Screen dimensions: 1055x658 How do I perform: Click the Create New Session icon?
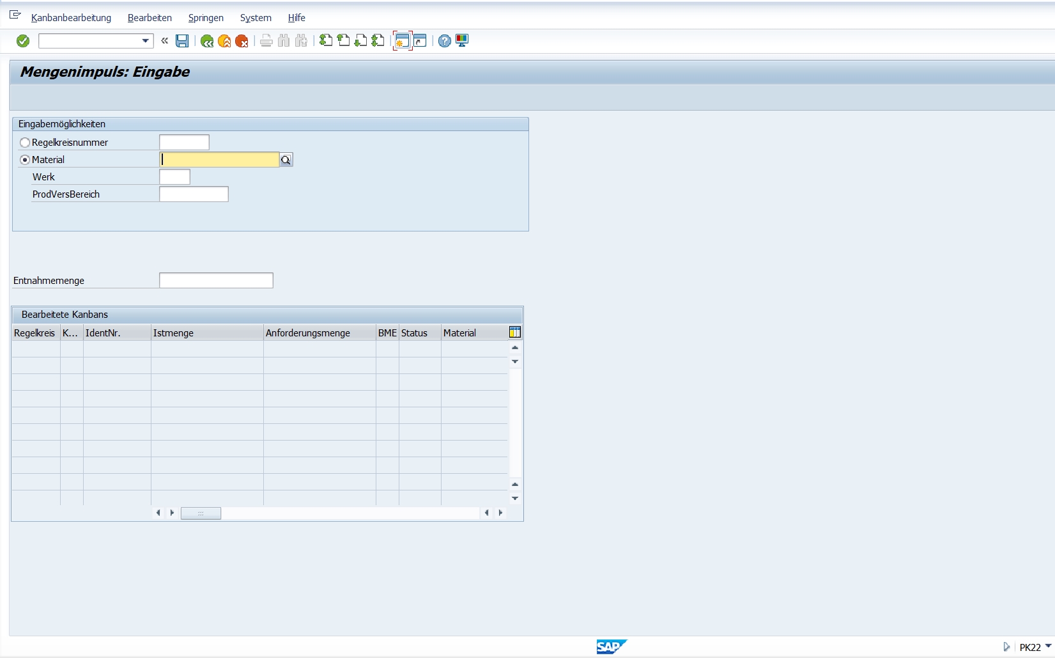tap(402, 41)
